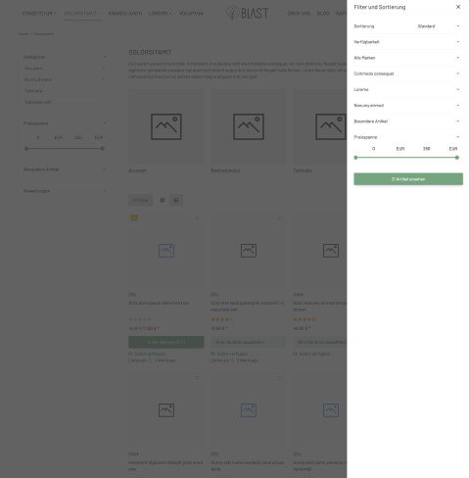Expand the sidebar Bewertungen section
Screen dimensions: 470x478
coord(65,191)
